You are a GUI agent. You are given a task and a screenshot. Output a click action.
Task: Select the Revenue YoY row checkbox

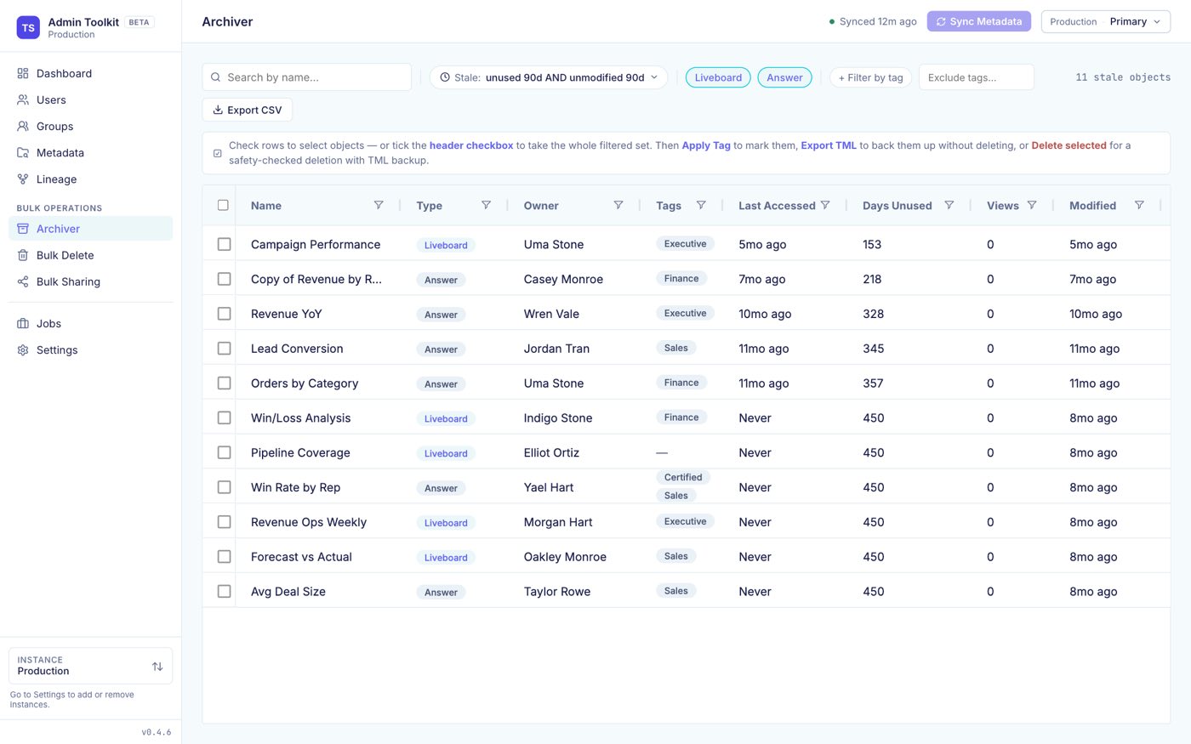coord(224,314)
